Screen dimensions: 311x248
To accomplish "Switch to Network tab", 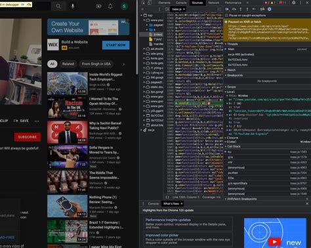I will (x=214, y=3).
